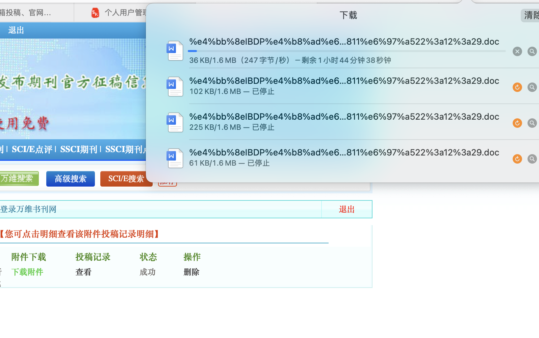Click the 操作 column header
539x338 pixels.
coord(192,257)
